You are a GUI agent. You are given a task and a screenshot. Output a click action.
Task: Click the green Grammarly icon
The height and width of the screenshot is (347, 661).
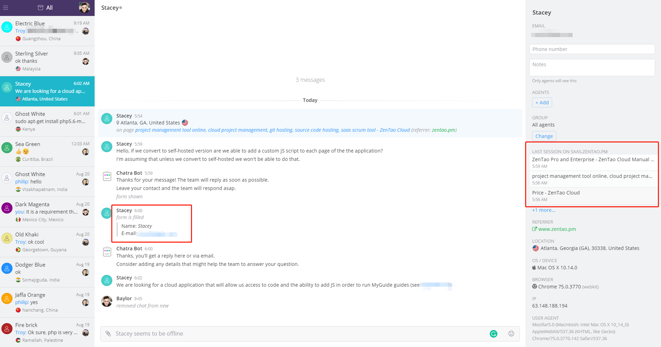494,334
